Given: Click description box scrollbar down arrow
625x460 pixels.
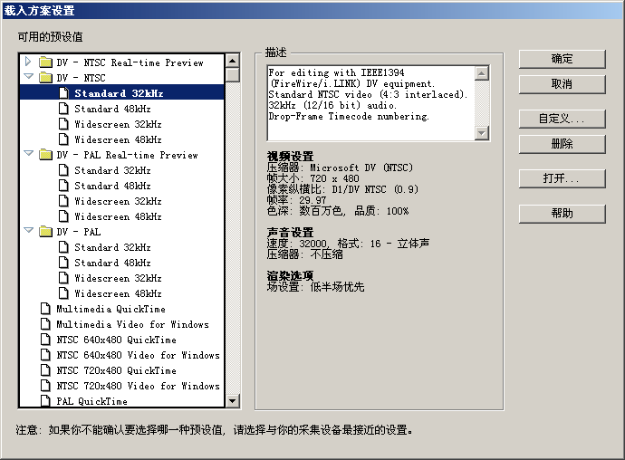Looking at the screenshot, I should (482, 133).
